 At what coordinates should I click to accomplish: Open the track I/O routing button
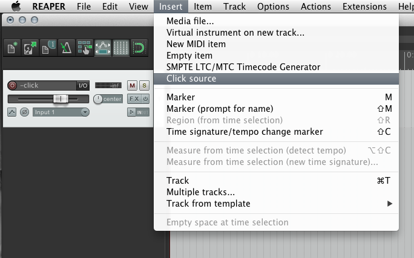click(x=83, y=85)
